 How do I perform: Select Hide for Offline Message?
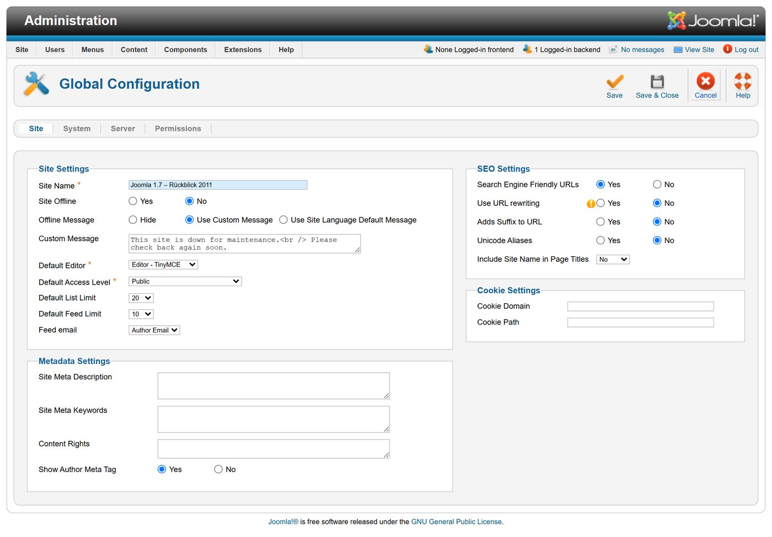(x=133, y=220)
